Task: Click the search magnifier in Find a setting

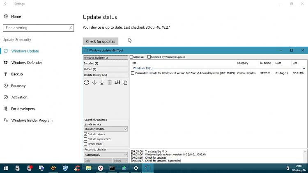Action: coord(71,28)
